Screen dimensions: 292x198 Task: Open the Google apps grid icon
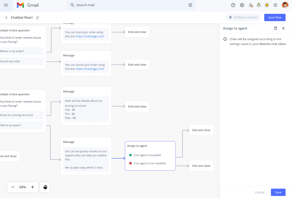click(275, 5)
